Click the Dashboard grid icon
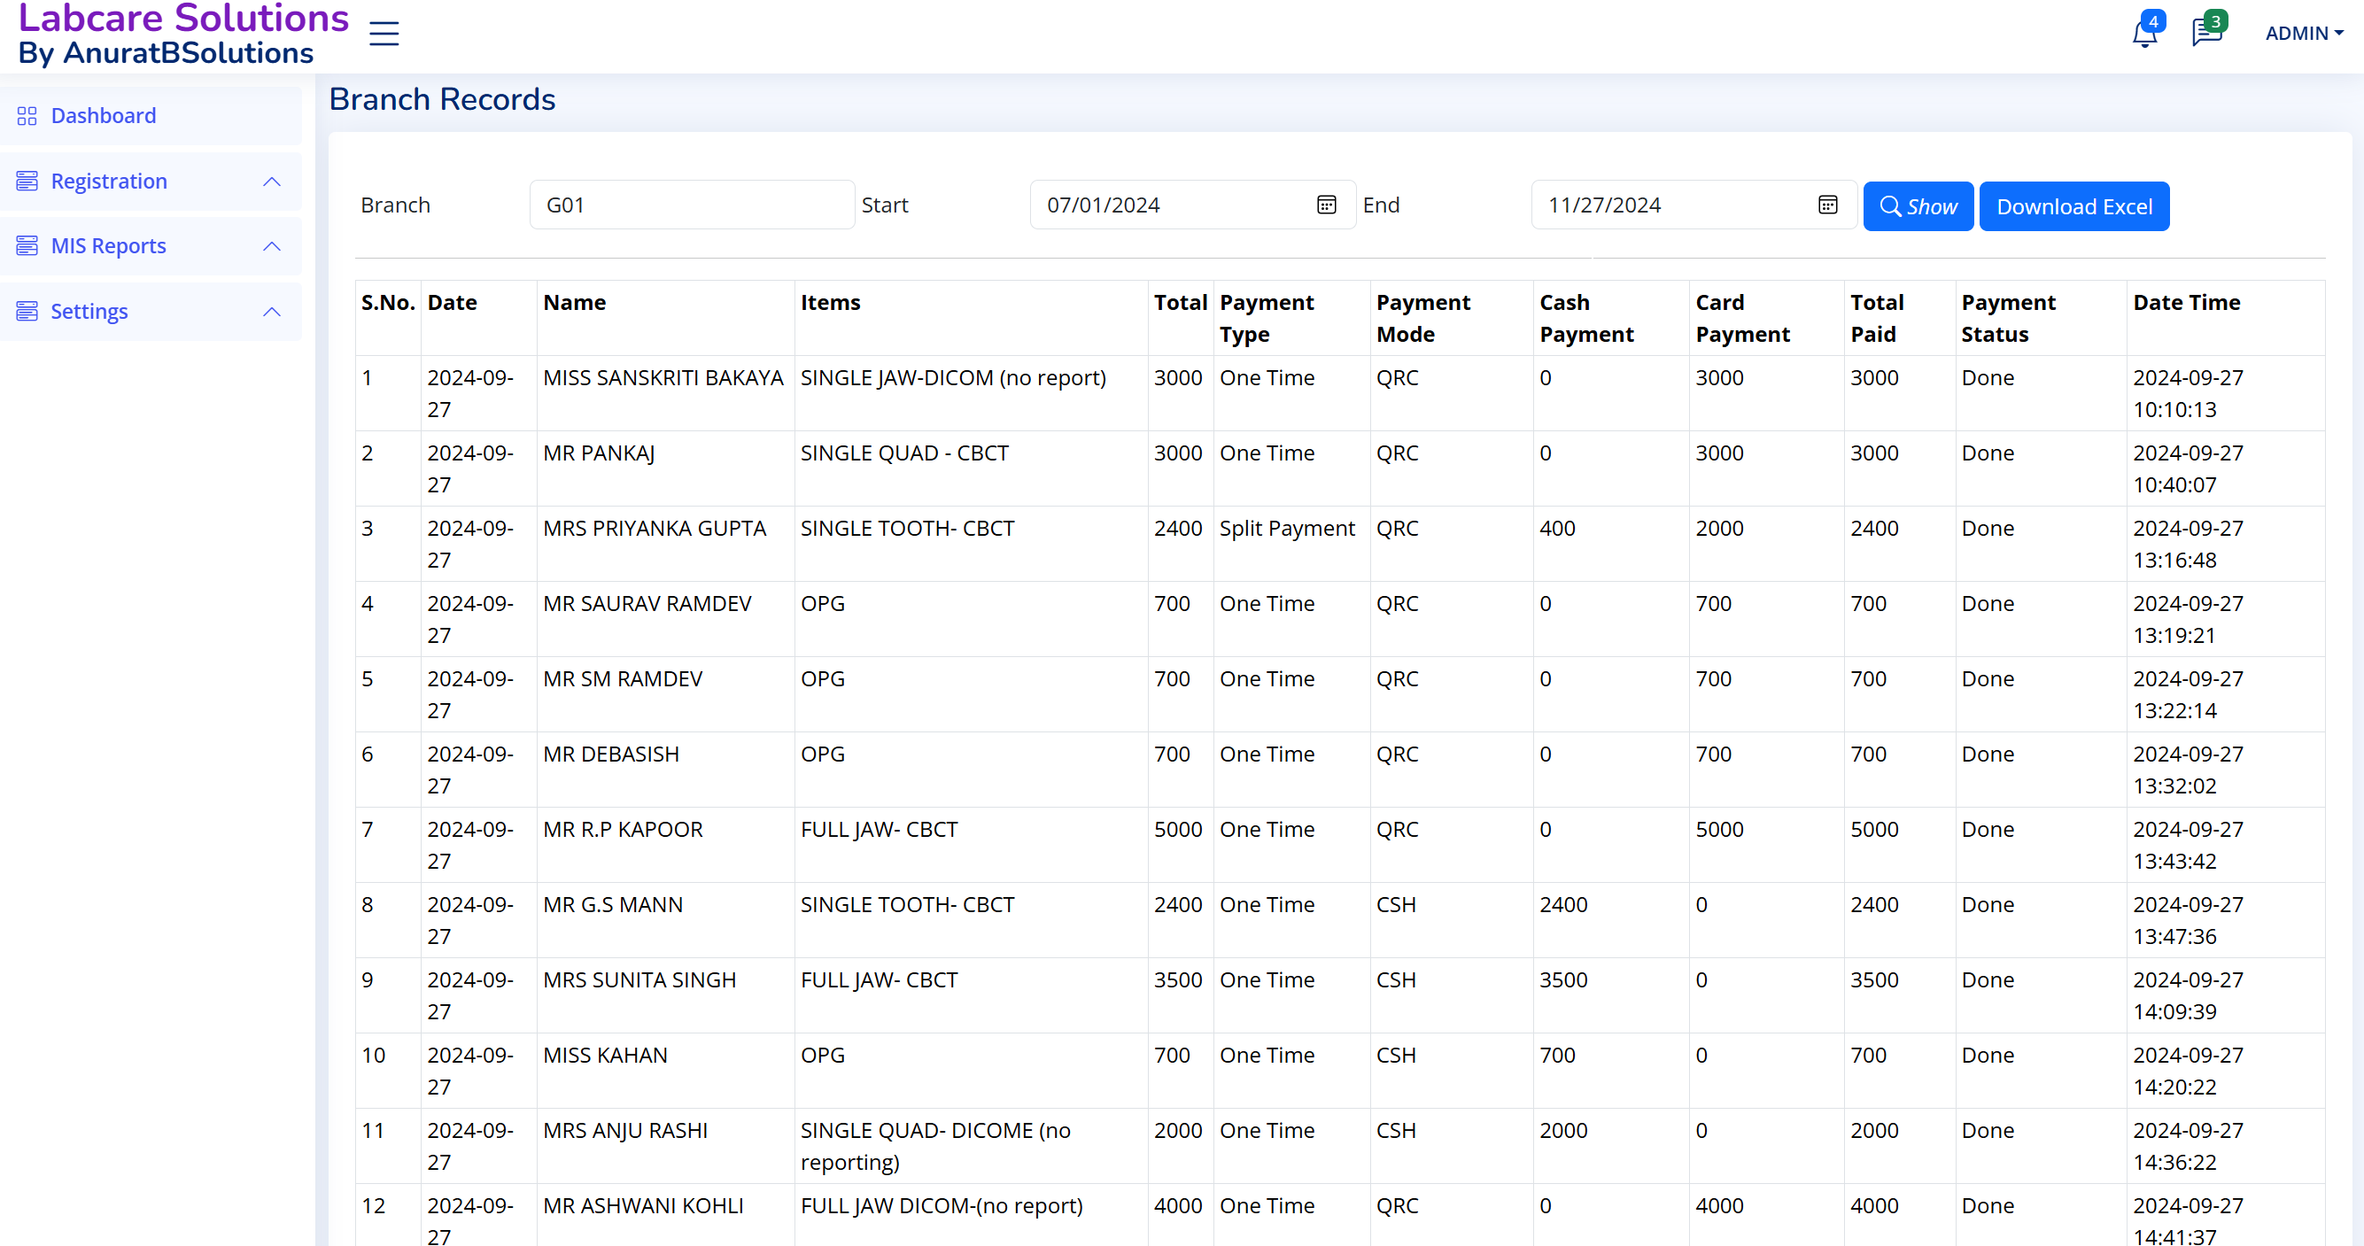The image size is (2364, 1246). pyautogui.click(x=27, y=116)
